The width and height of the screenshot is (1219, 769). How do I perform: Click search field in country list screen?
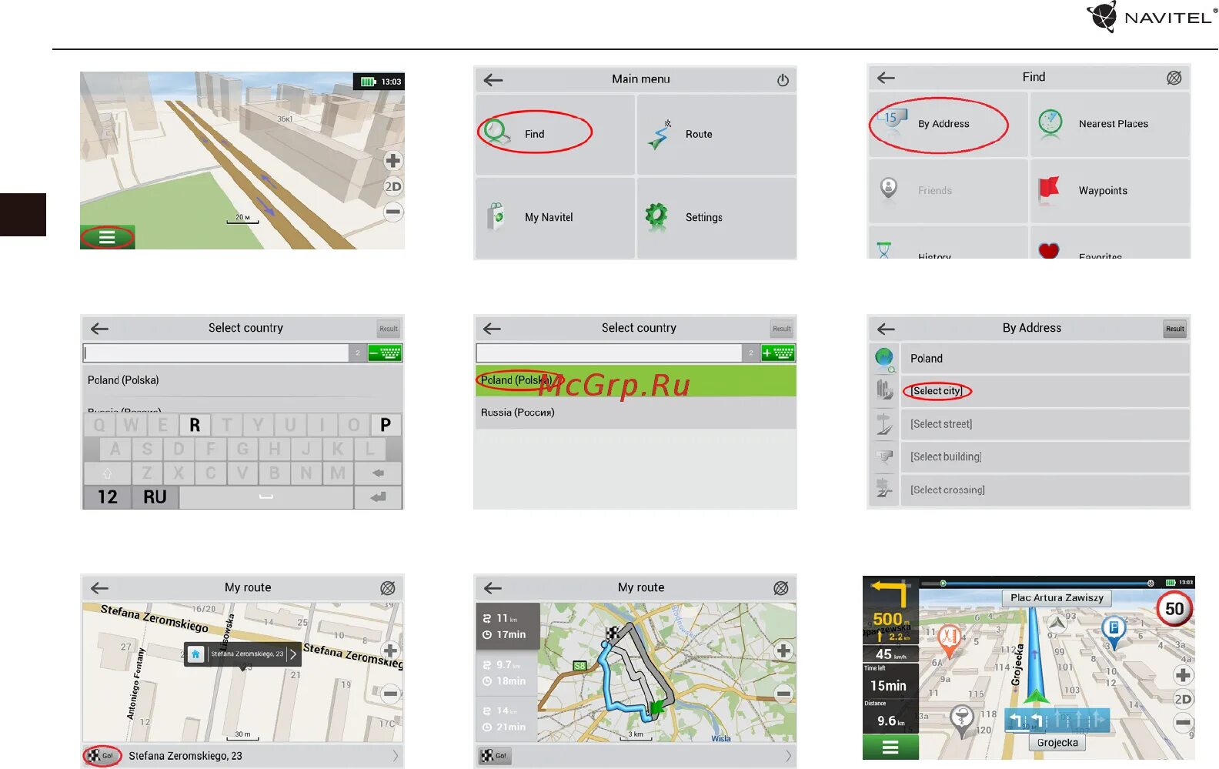click(609, 353)
